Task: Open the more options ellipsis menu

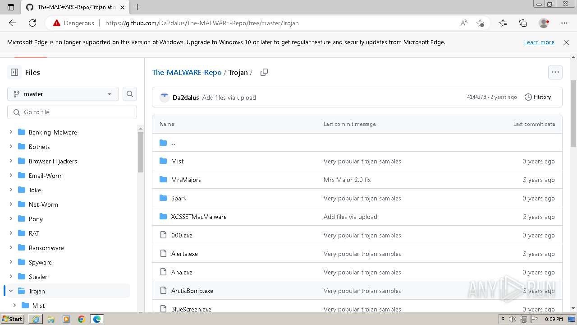Action: pyautogui.click(x=555, y=72)
